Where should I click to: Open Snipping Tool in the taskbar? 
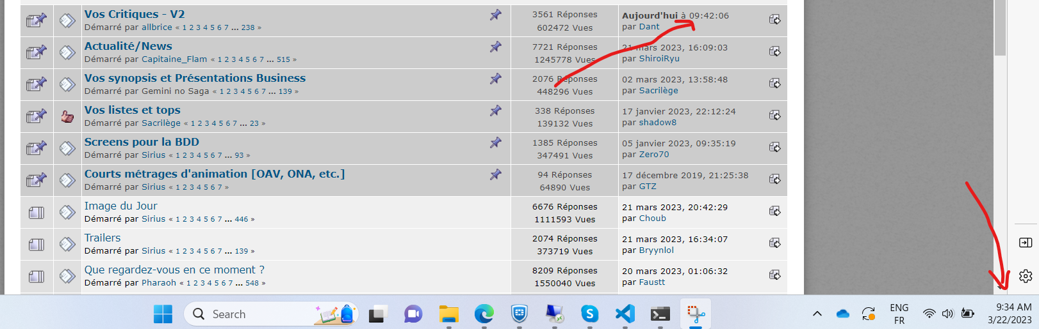696,314
